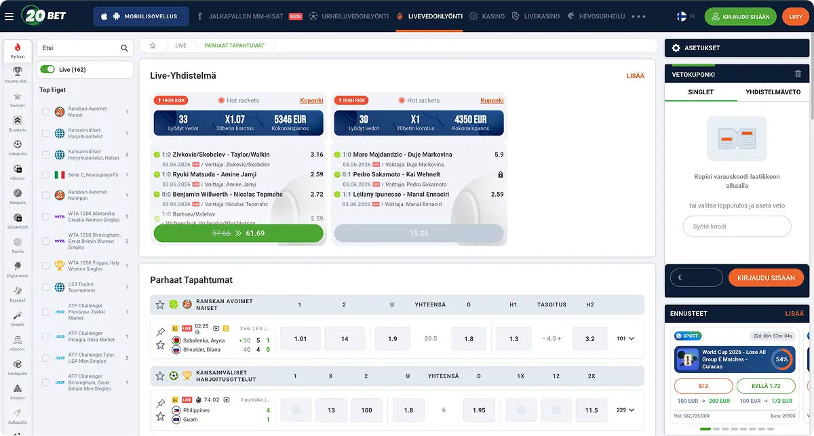Select Snooker icon in sidebar
814x436 pixels.
tap(18, 393)
